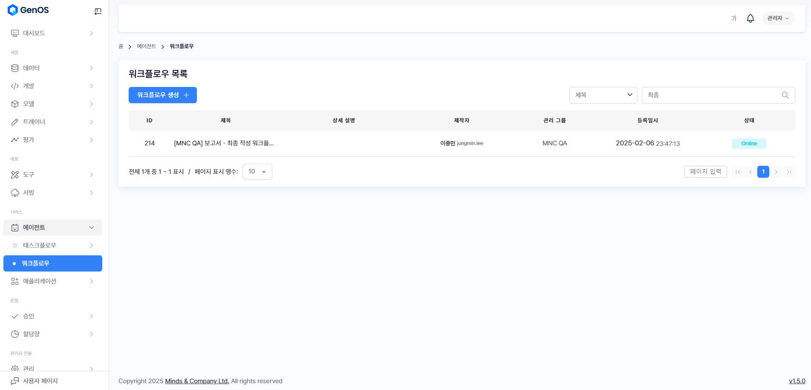Open the 애플리케이션 sidebar menu
The image size is (811, 390).
point(53,281)
